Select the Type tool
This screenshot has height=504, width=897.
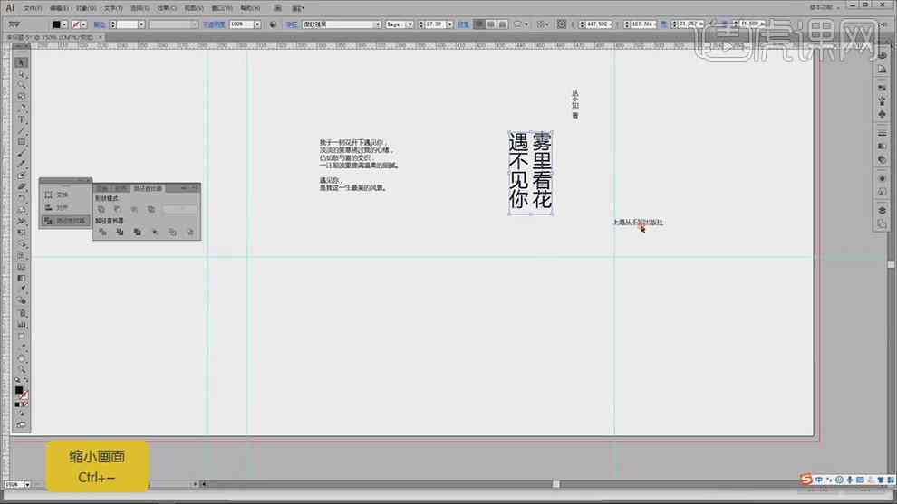pyautogui.click(x=21, y=119)
